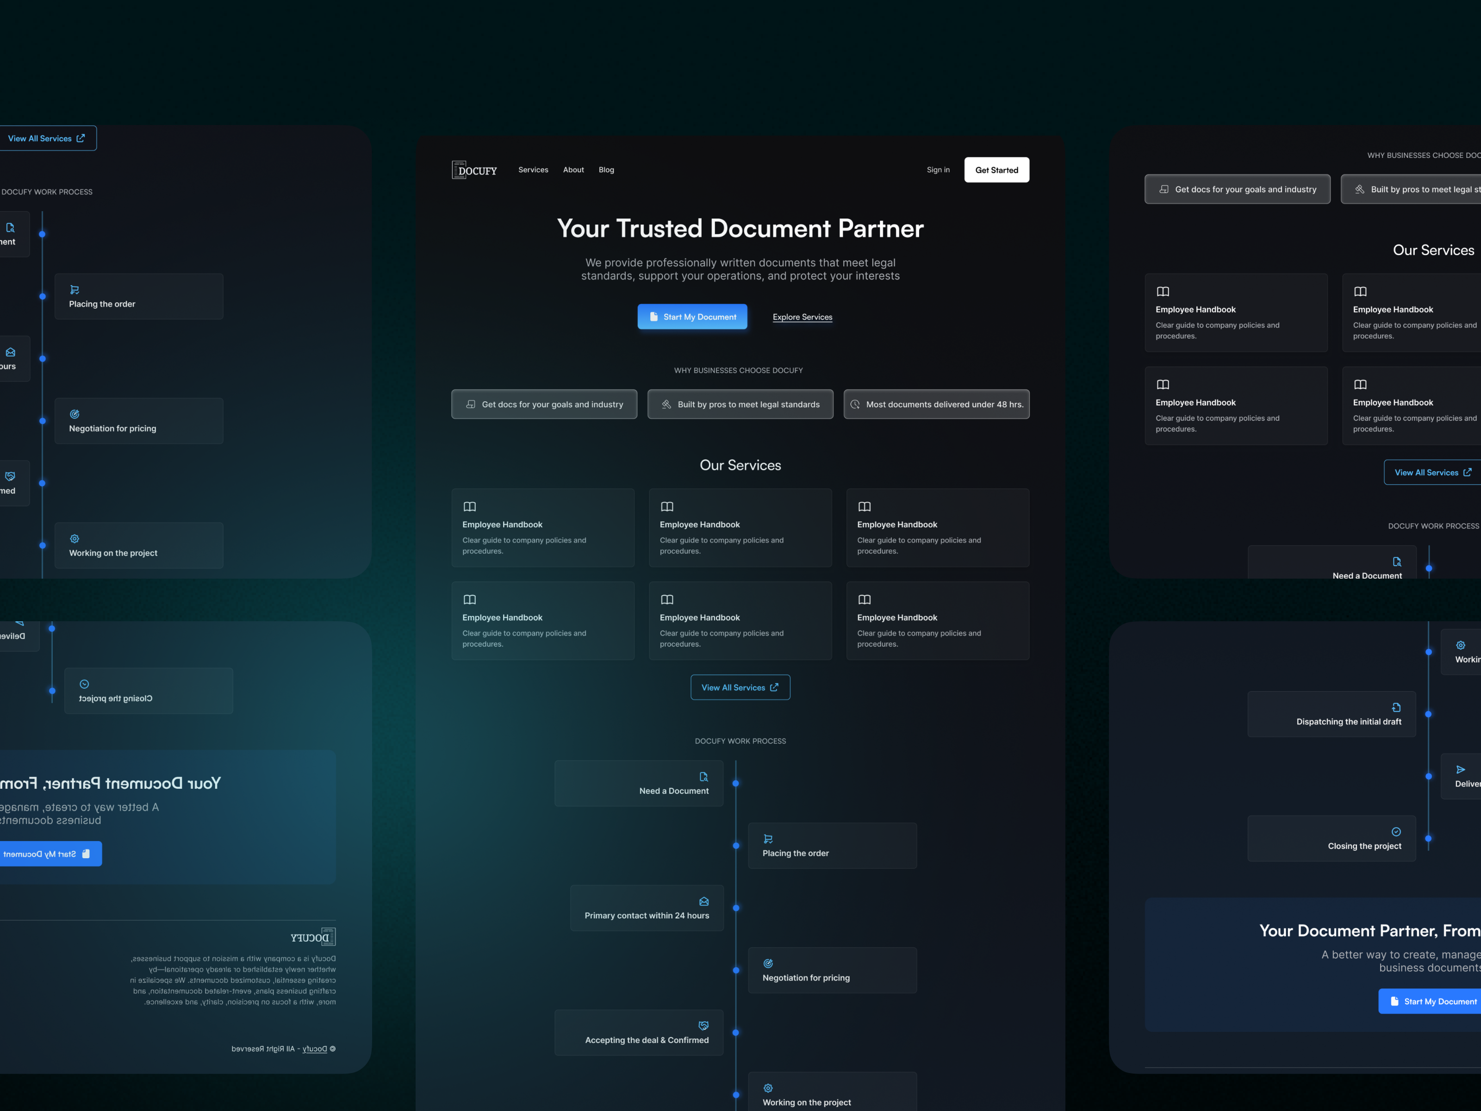The width and height of the screenshot is (1481, 1111).
Task: Click the check circle icon on Closing the project
Action: (x=1397, y=831)
